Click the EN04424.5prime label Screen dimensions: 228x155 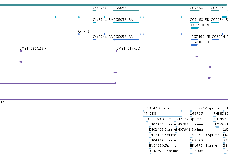point(162,140)
